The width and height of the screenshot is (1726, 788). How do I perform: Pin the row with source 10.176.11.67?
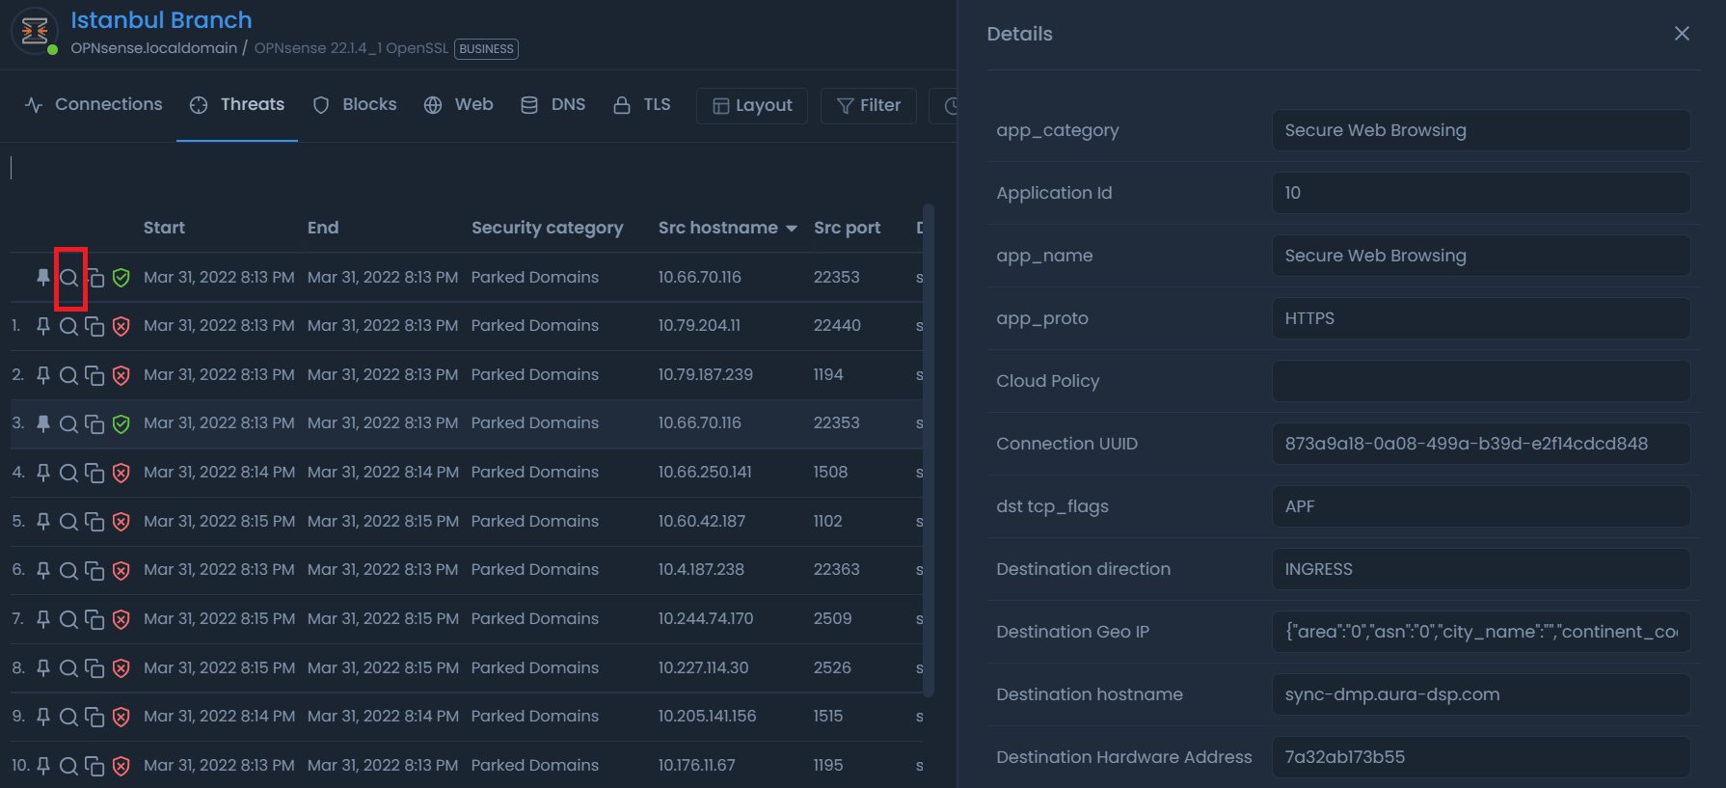43,766
